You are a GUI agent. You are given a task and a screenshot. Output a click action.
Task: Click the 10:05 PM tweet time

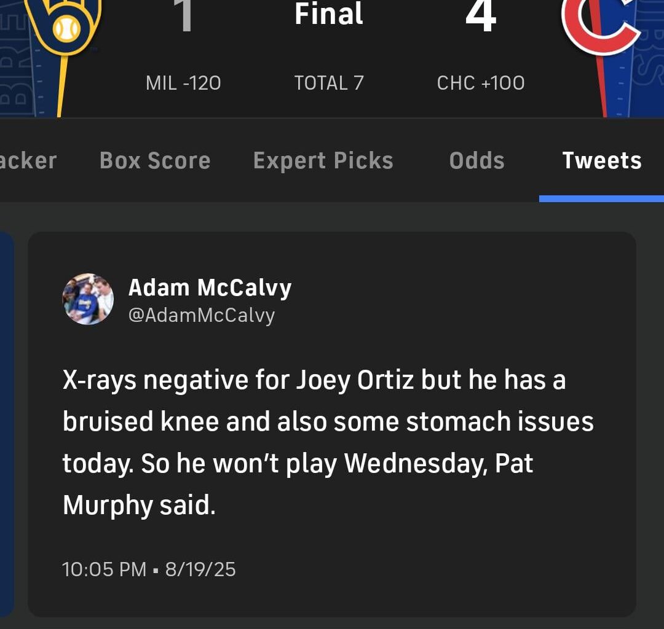pyautogui.click(x=104, y=569)
